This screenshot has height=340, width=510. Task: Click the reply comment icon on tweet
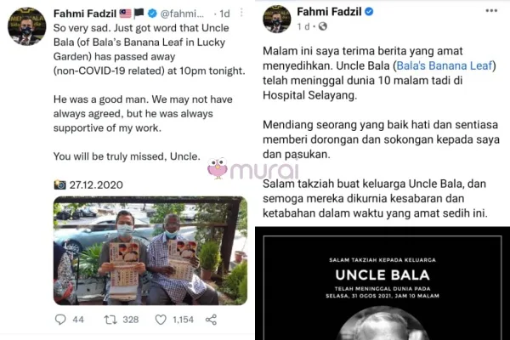60,320
